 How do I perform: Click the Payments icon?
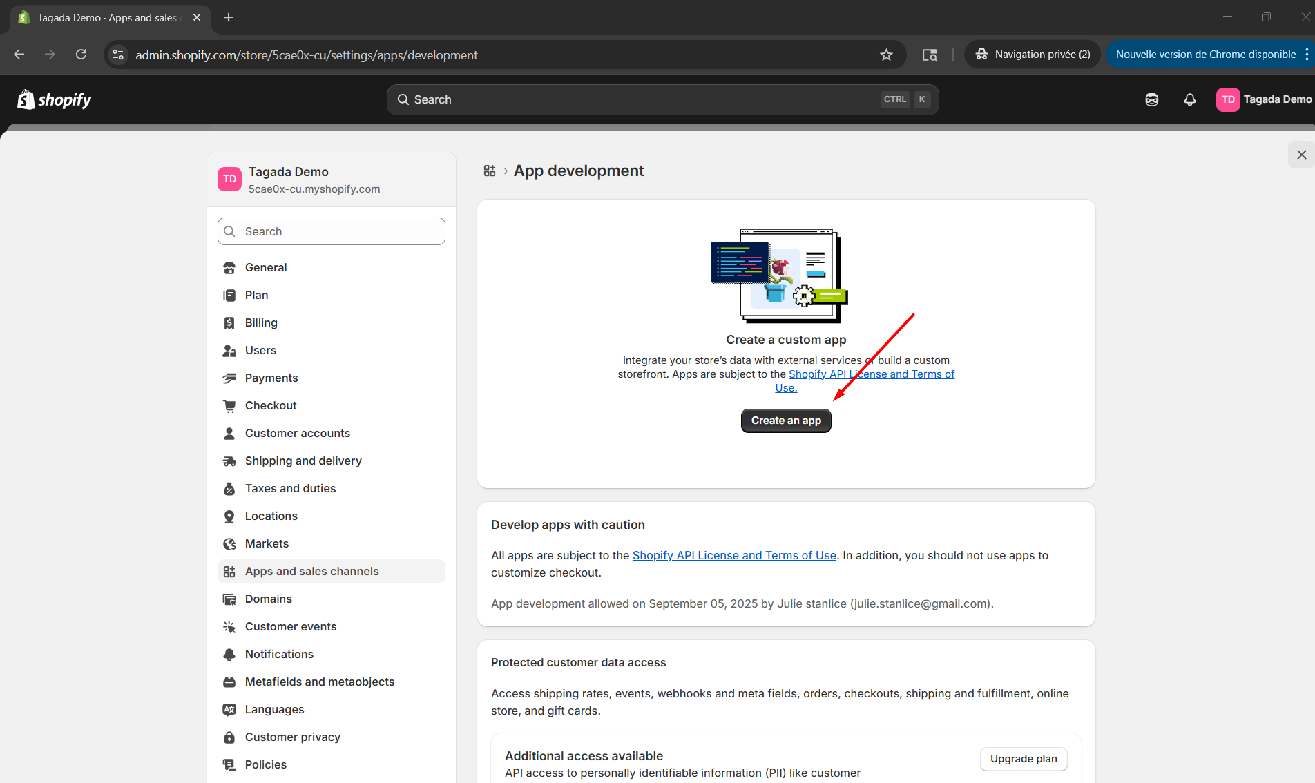tap(229, 378)
